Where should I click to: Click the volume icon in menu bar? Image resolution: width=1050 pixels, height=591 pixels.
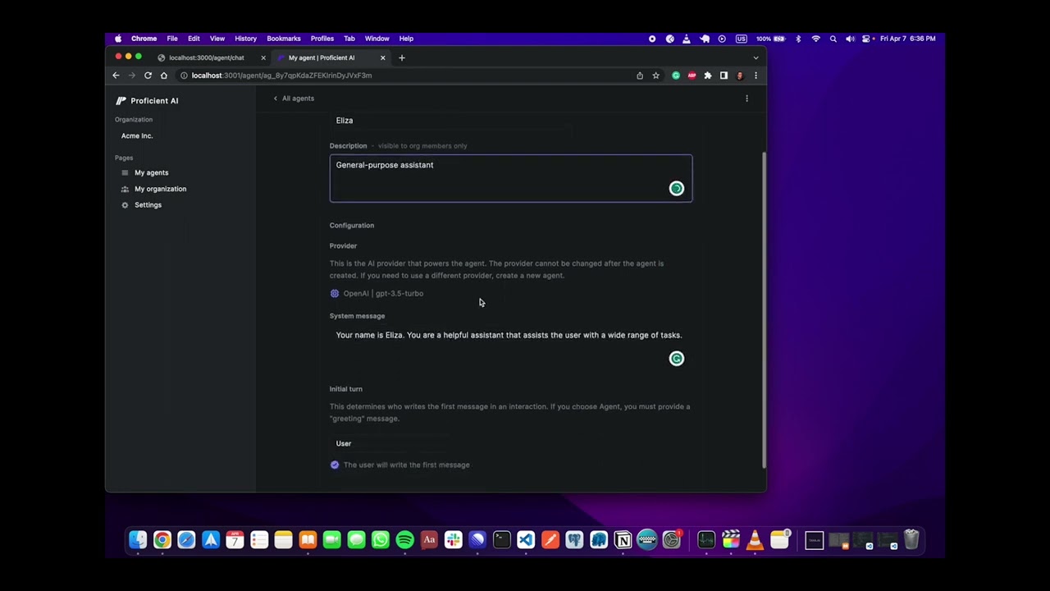(850, 39)
